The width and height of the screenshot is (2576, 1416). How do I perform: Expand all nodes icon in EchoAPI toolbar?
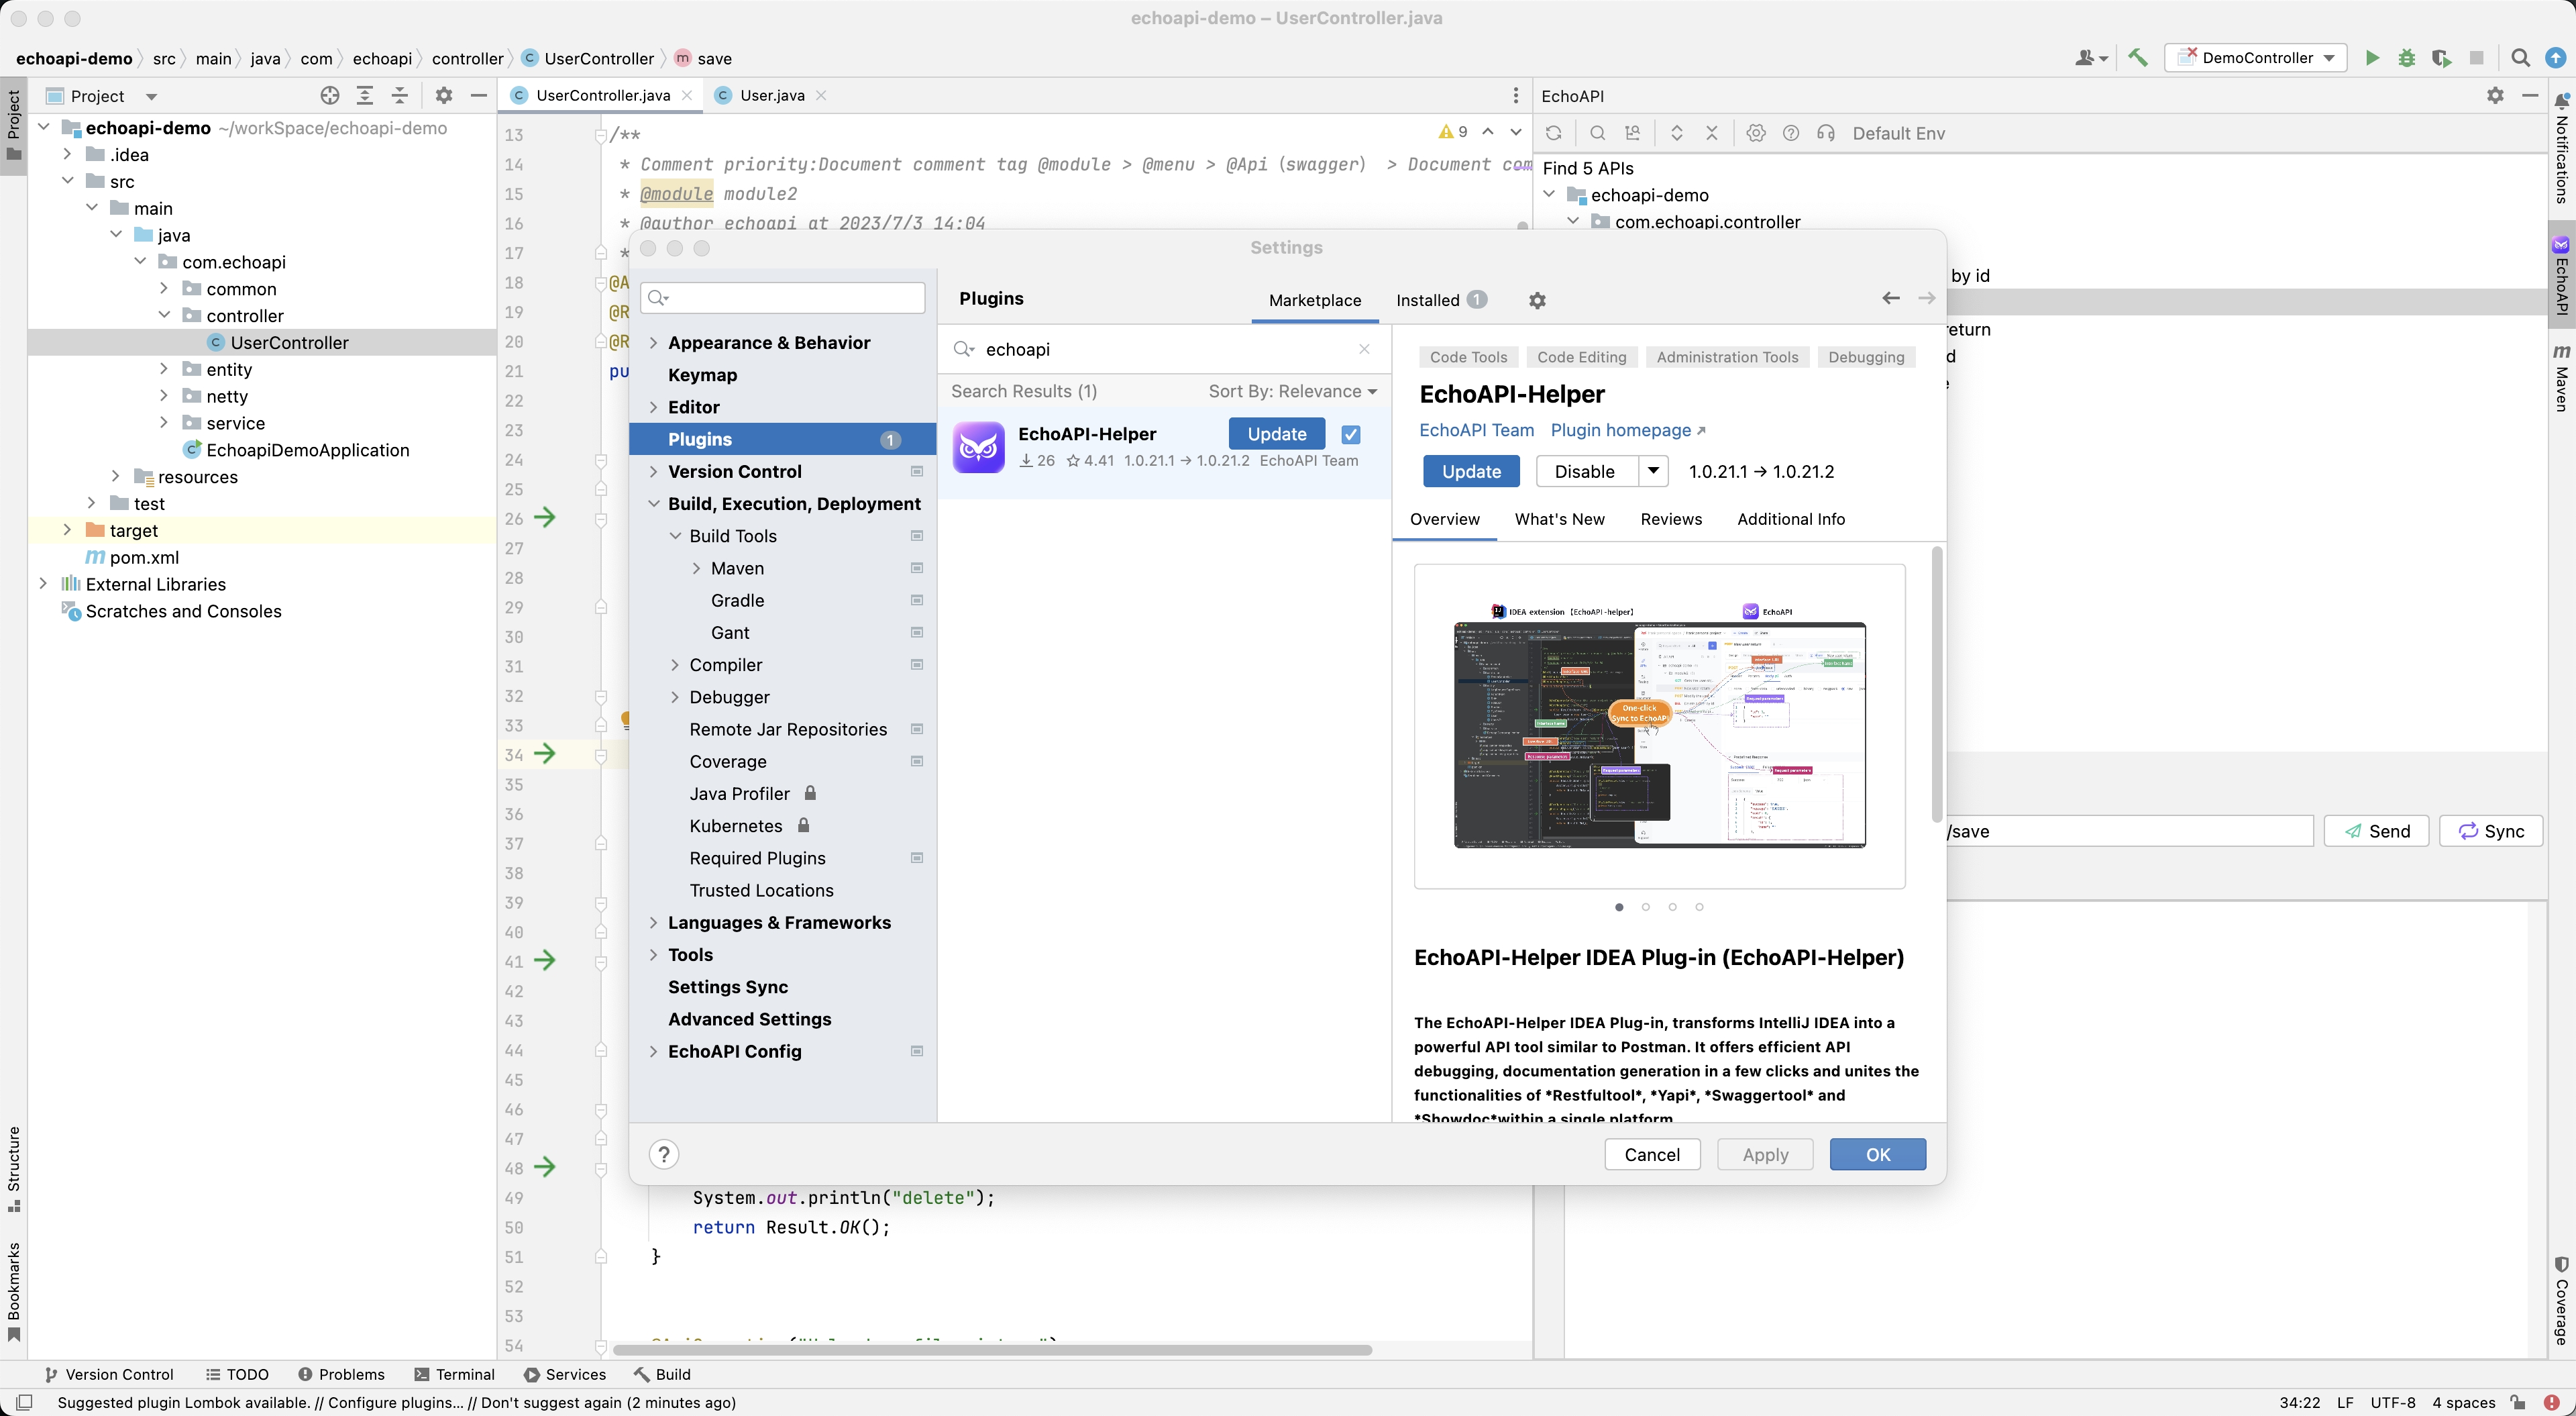[x=1677, y=133]
